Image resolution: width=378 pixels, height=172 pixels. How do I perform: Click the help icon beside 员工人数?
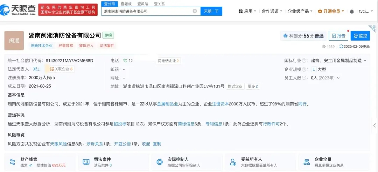point(304,78)
